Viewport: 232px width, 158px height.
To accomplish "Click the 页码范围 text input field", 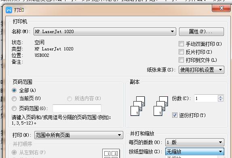I will 77,108.
